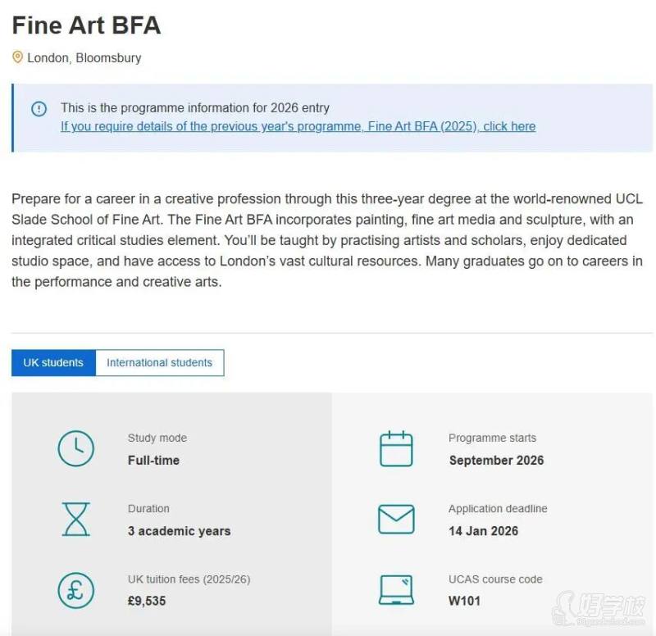Click the Fine Art BFA page heading
The image size is (656, 636).
click(86, 25)
